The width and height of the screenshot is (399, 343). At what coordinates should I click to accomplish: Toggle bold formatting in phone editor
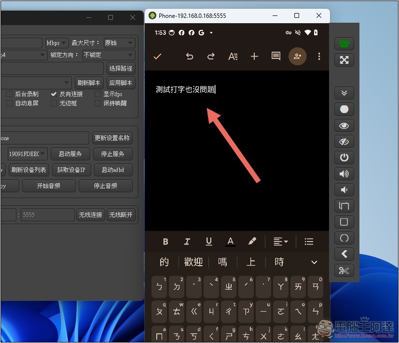pyautogui.click(x=165, y=242)
